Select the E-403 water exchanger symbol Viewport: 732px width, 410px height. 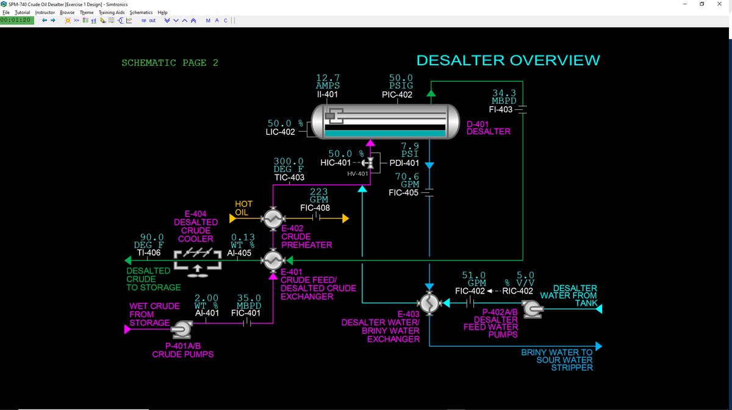pyautogui.click(x=429, y=303)
